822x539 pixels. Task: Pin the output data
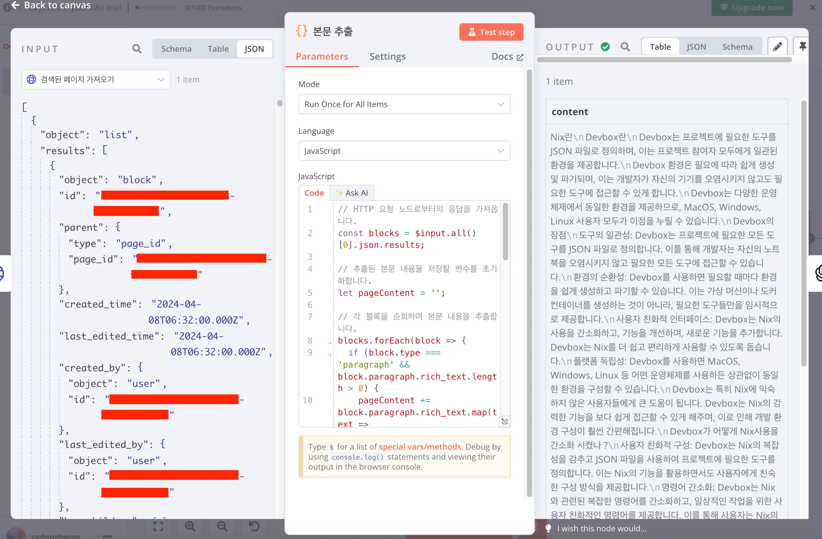803,46
